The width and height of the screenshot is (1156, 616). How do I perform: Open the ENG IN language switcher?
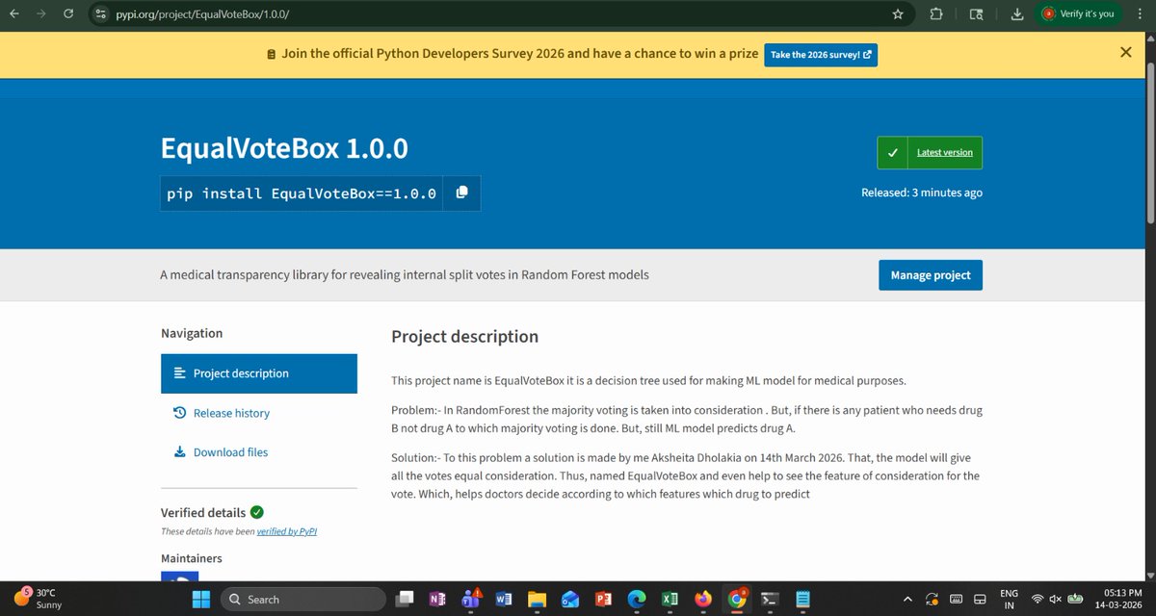tap(1009, 600)
